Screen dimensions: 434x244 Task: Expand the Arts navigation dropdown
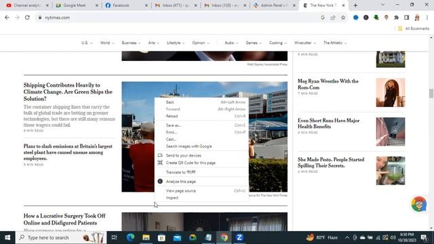(154, 43)
